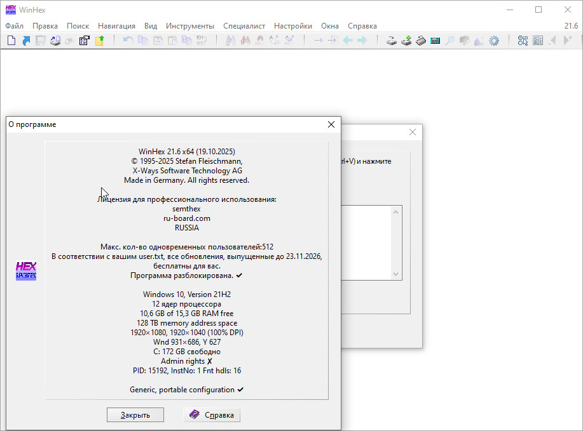Launch the calculator from the toolbar

pyautogui.click(x=436, y=41)
